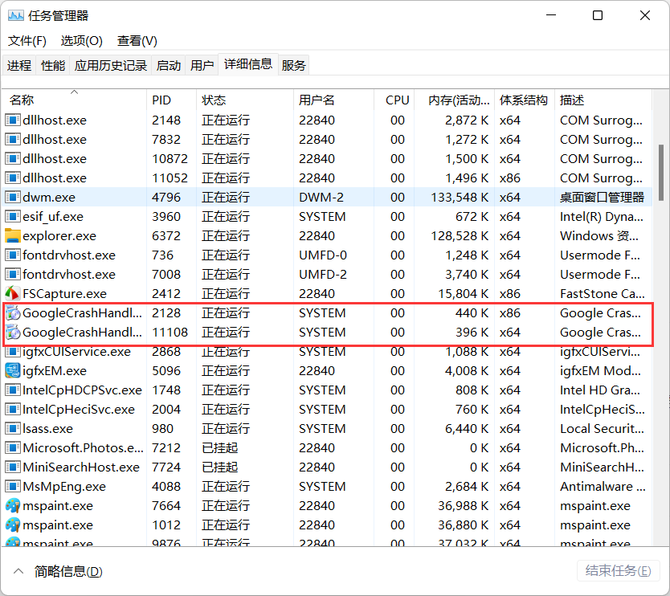Select the FSCapture.exe process name
This screenshot has height=596, width=670.
tap(64, 293)
